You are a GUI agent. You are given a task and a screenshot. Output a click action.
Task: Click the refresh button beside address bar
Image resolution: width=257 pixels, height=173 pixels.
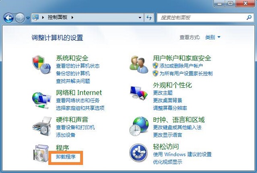pos(149,18)
